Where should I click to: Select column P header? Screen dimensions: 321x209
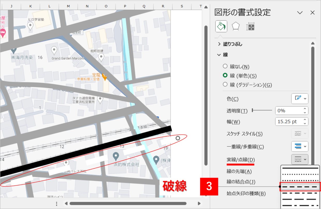(x=125, y=6)
